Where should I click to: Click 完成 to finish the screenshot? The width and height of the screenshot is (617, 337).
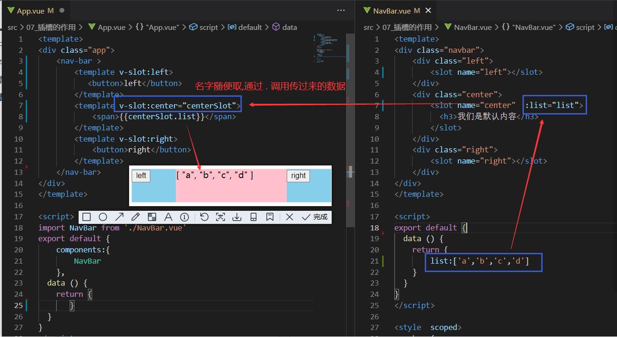click(x=315, y=217)
